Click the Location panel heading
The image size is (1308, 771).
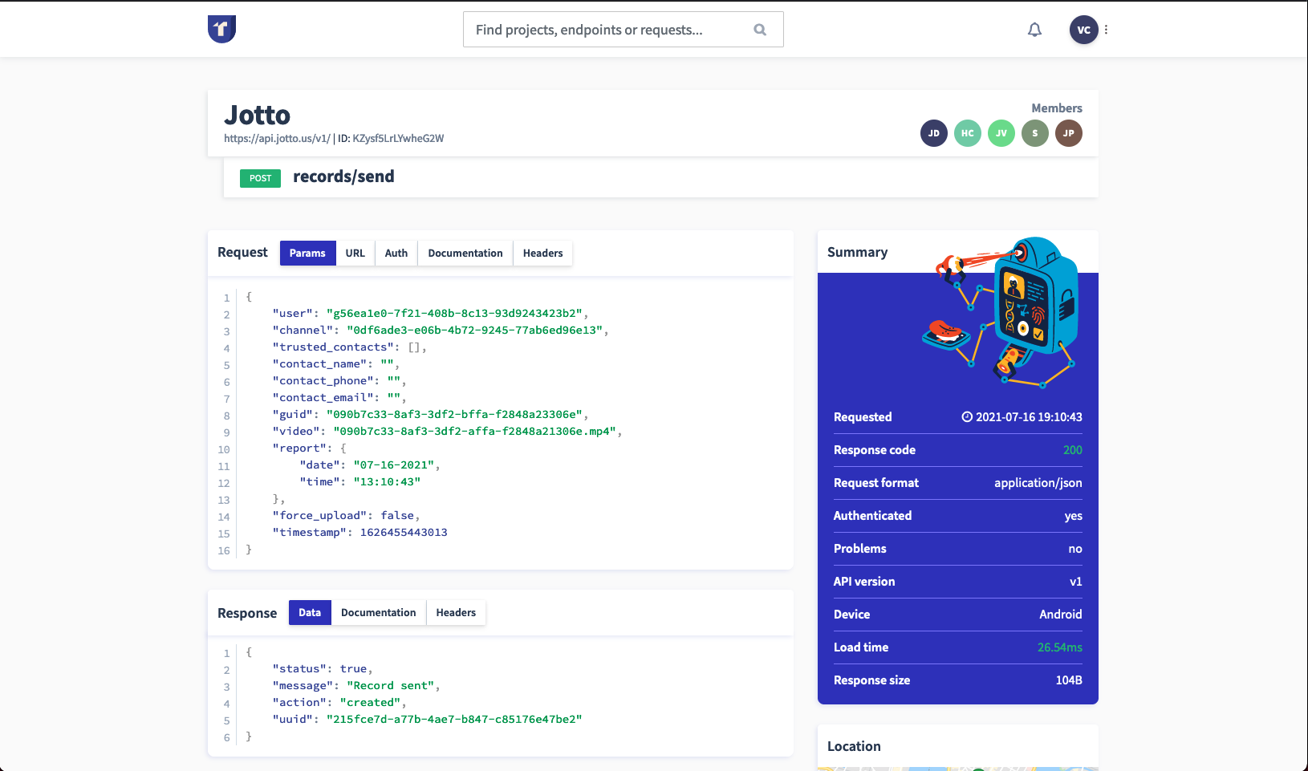click(854, 746)
